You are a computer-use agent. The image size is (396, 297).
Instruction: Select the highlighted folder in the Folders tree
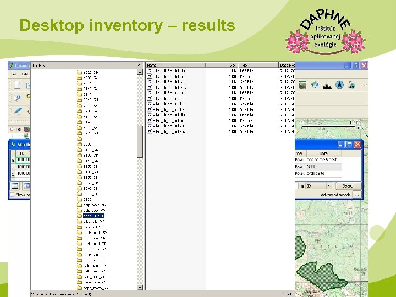pyautogui.click(x=94, y=216)
